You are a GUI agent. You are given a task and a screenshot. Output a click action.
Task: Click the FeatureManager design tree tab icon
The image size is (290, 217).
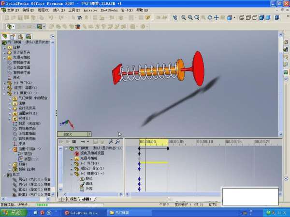point(5,36)
